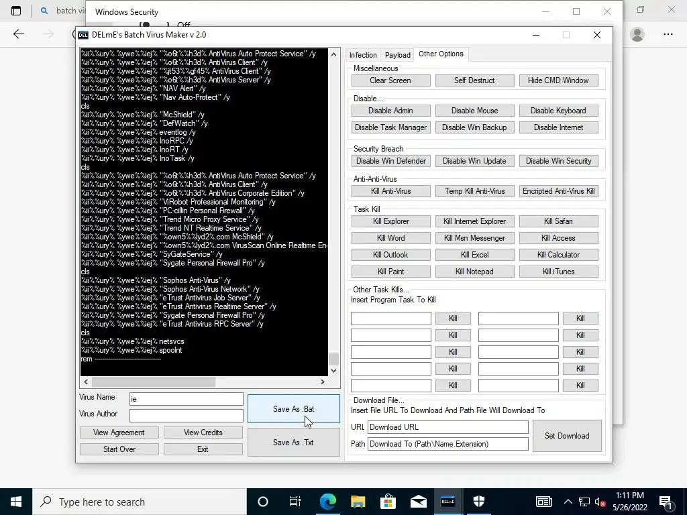This screenshot has height=515, width=687.
Task: Switch to the Payload tab
Action: (397, 55)
